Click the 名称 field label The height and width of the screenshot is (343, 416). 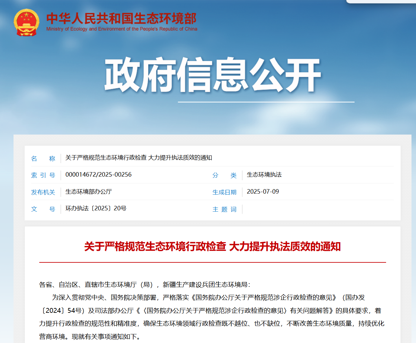coord(43,158)
